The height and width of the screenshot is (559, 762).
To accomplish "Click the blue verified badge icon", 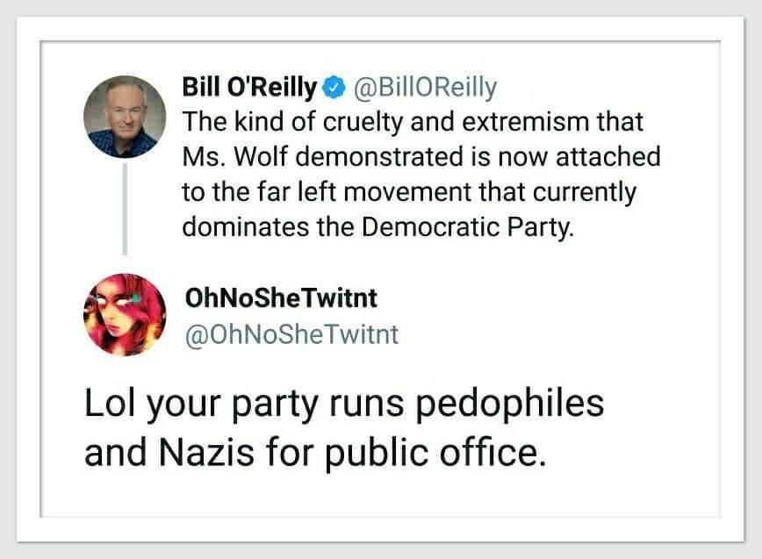I will coord(333,88).
